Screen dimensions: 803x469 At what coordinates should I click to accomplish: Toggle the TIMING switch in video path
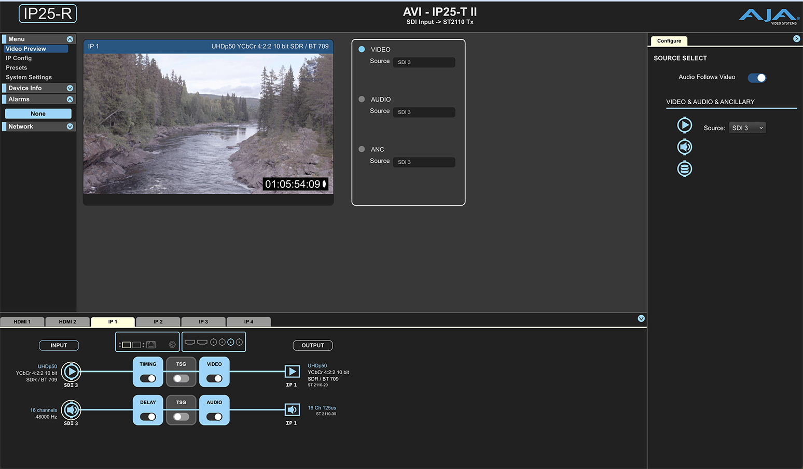click(x=148, y=378)
